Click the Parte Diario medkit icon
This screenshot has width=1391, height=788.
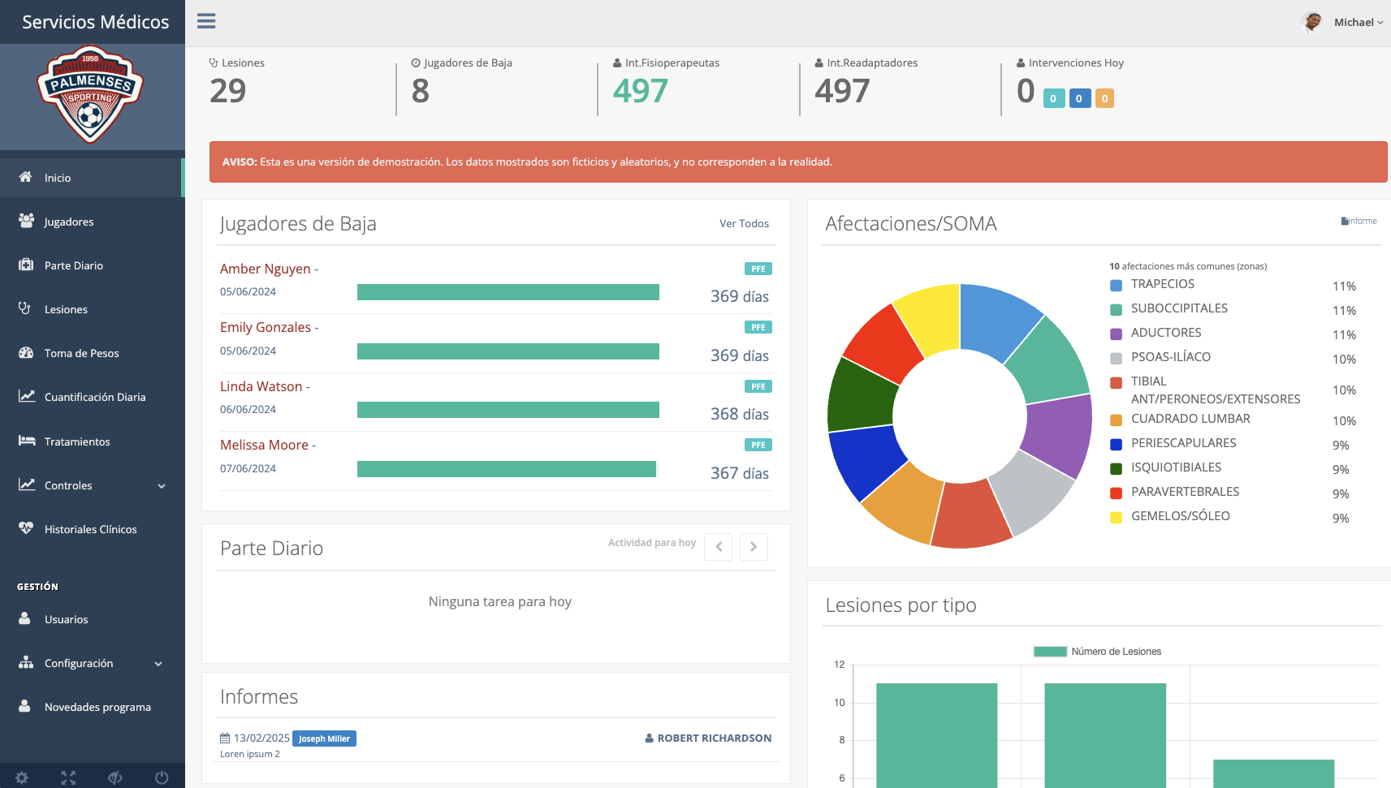pos(26,265)
